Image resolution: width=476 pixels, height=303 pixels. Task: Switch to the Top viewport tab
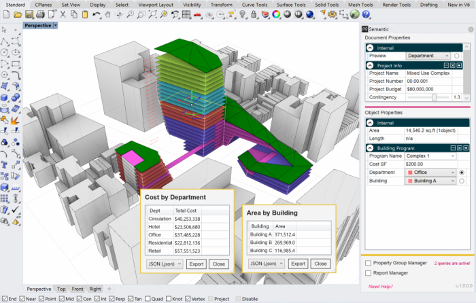(x=61, y=289)
